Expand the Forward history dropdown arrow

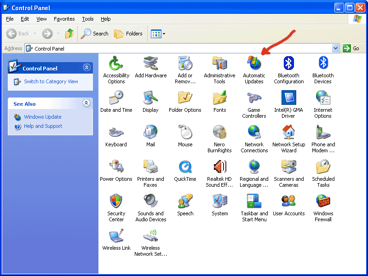click(x=58, y=34)
